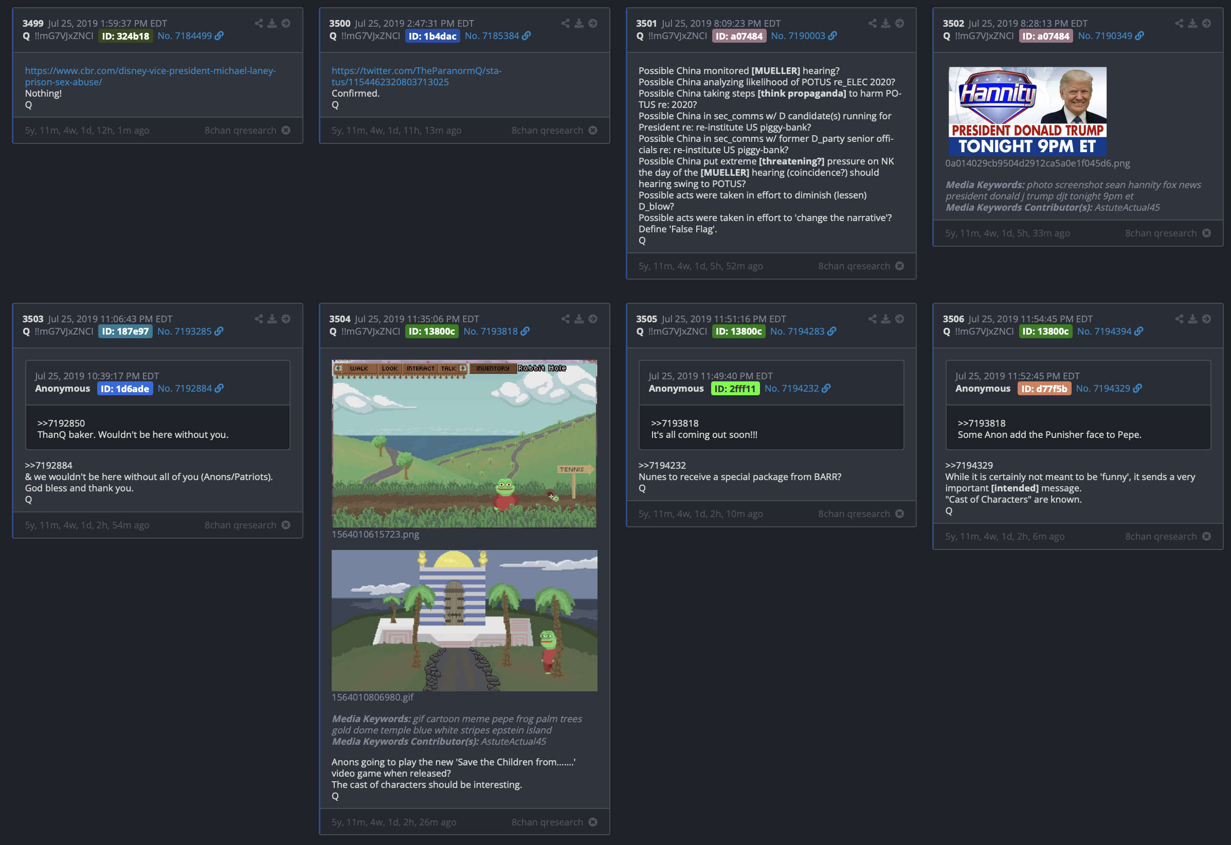Viewport: 1231px width, 845px height.
Task: Click download icon on post 3500
Action: (579, 23)
